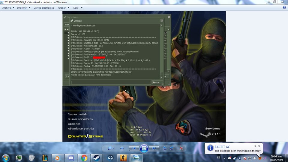Open Discord from the taskbar
The image size is (288, 162).
[71, 158]
